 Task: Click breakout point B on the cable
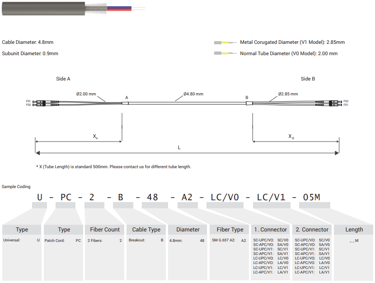[x=248, y=103]
